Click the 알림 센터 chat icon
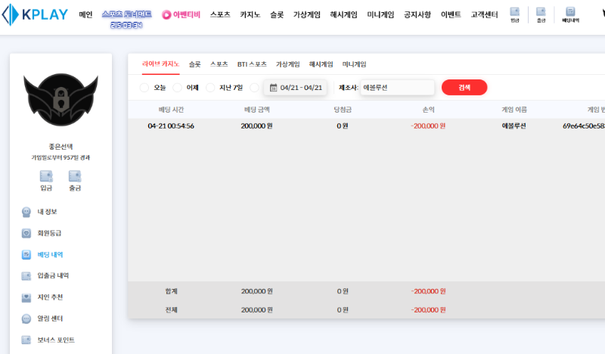The image size is (605, 354). (26, 319)
